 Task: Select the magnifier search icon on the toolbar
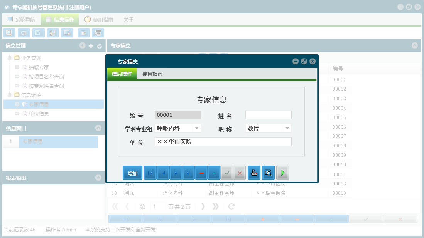9,33
